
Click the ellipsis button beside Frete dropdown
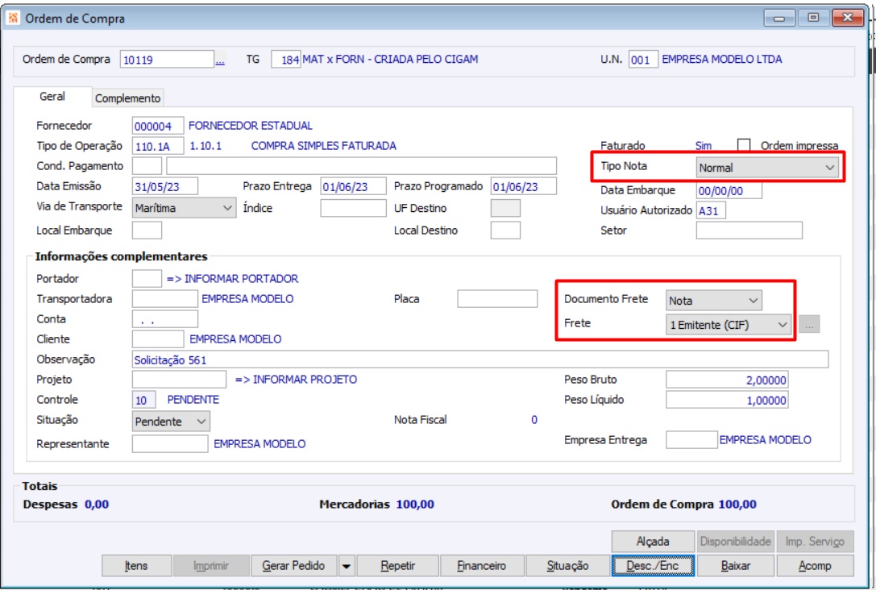(x=809, y=325)
